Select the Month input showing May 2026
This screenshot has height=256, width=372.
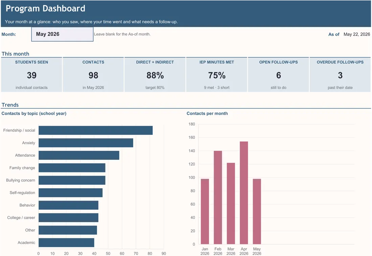(x=62, y=34)
